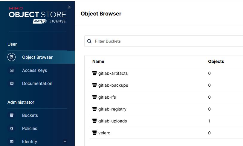This screenshot has width=243, height=146.
Task: Go to Policies in Administrator section
Action: coord(30,128)
